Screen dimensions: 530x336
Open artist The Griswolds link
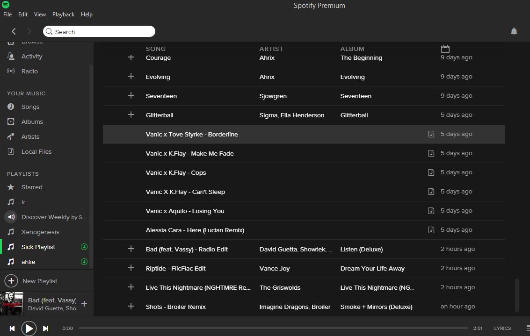280,288
